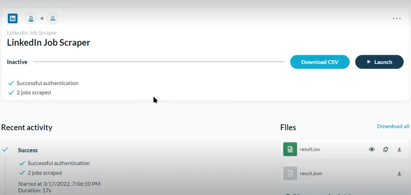The image size is (411, 195).
Task: Click the gray result.json file icon
Action: tap(290, 173)
